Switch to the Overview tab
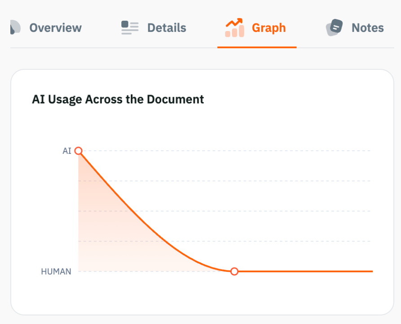The height and width of the screenshot is (324, 401). [x=46, y=27]
